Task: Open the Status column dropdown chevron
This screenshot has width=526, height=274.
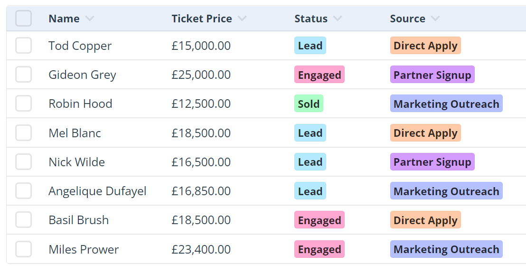Action: (338, 19)
